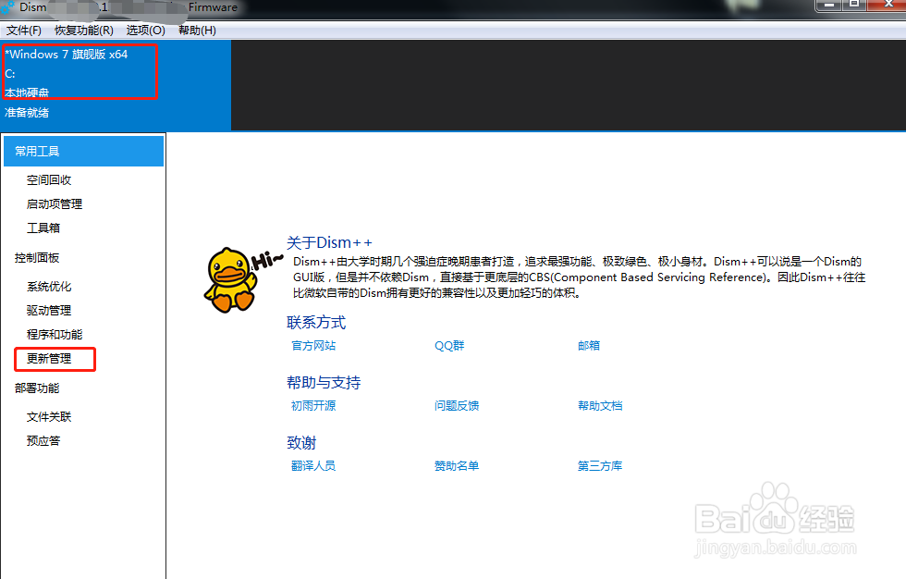Open 工具箱 in the sidebar
The height and width of the screenshot is (579, 906).
(x=43, y=228)
